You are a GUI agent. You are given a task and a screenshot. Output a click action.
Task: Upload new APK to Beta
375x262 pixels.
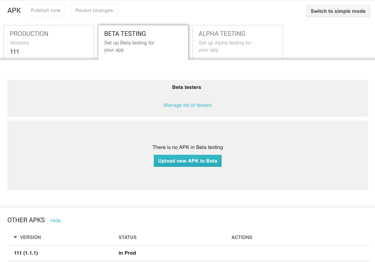pyautogui.click(x=187, y=161)
